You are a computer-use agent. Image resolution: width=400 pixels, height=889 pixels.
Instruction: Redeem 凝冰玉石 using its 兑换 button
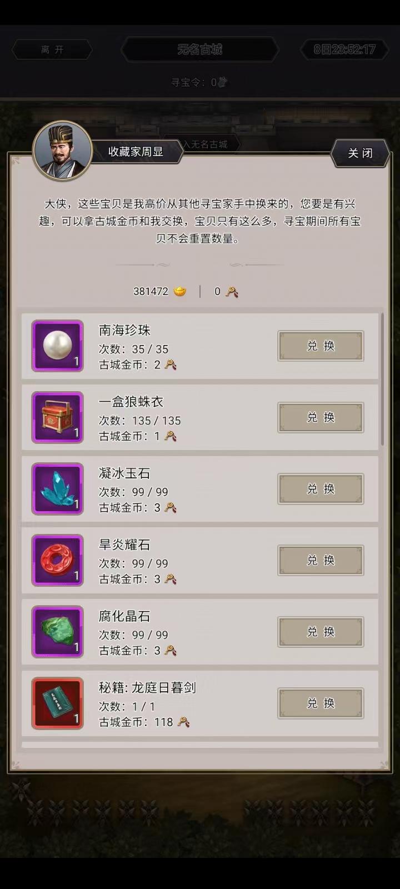click(321, 489)
